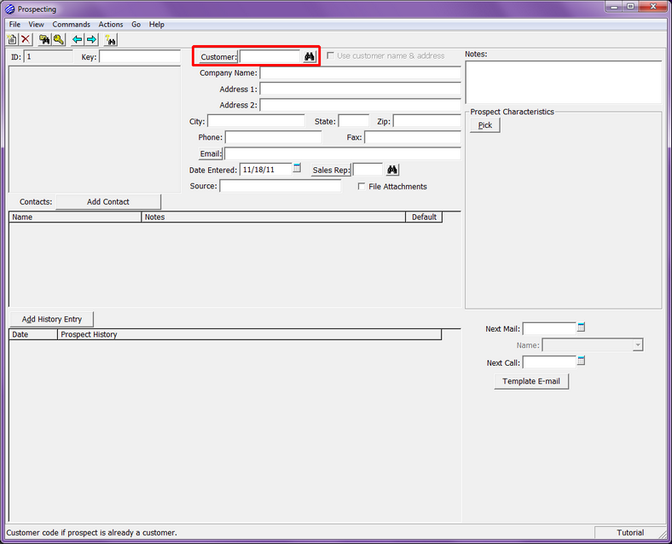
Task: Click the new record toolbar icon
Action: tap(12, 40)
